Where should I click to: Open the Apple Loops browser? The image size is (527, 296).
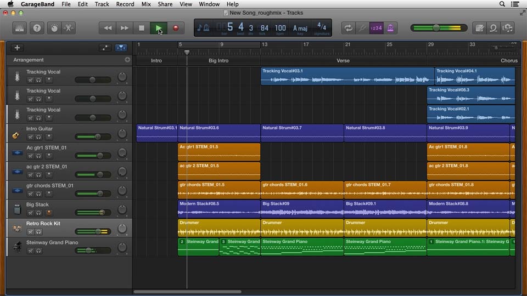pos(494,28)
